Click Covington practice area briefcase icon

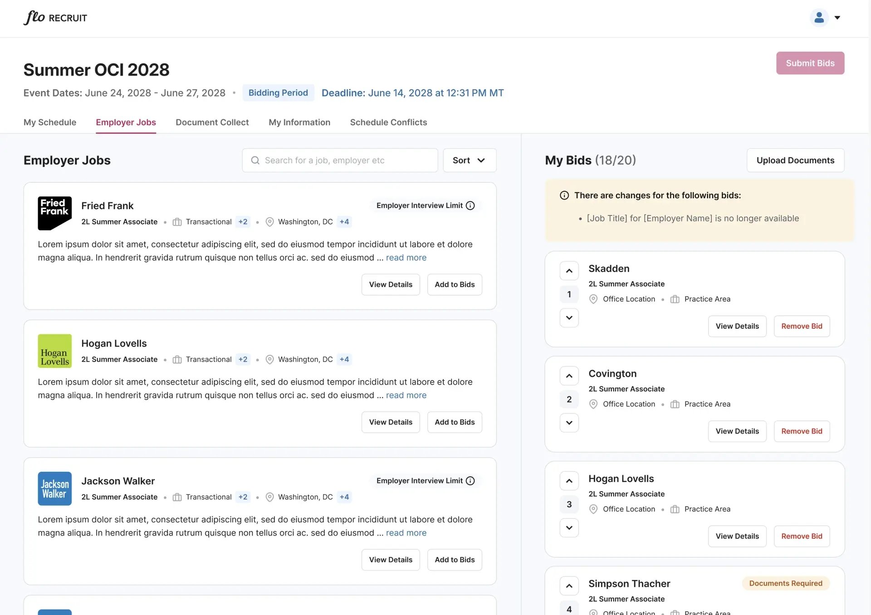(x=675, y=404)
